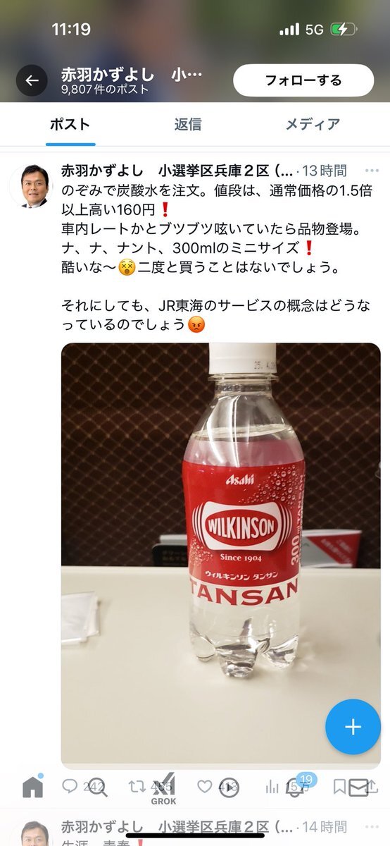Viewport: 390px width, 846px height.
Task: Tap the reply speech bubble icon
Action: click(70, 786)
